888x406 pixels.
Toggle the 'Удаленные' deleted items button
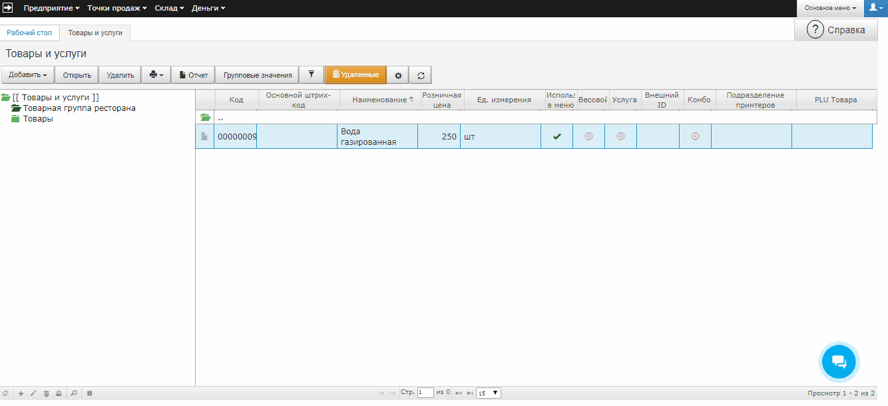(355, 75)
